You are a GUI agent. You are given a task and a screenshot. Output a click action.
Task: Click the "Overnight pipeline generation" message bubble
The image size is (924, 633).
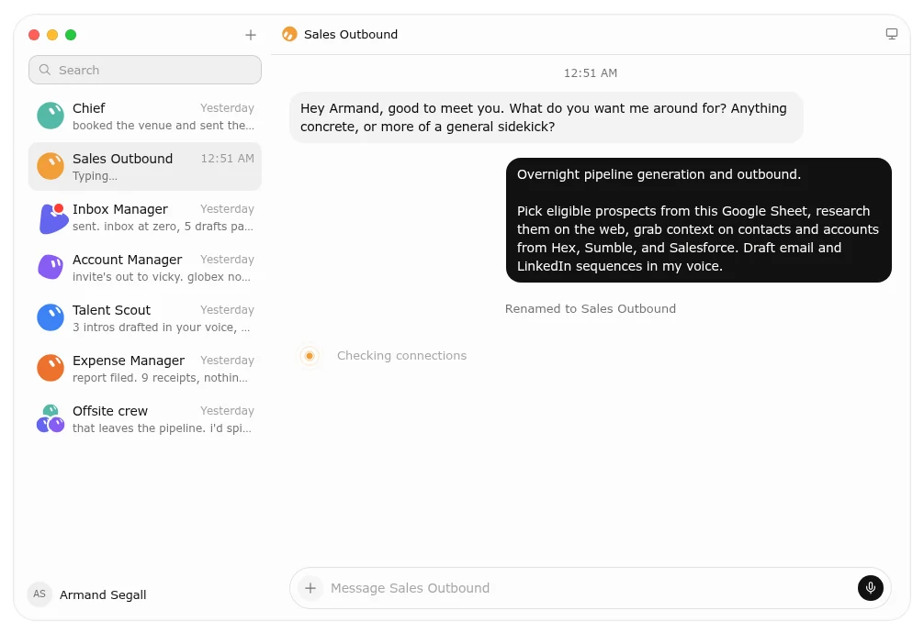coord(699,220)
